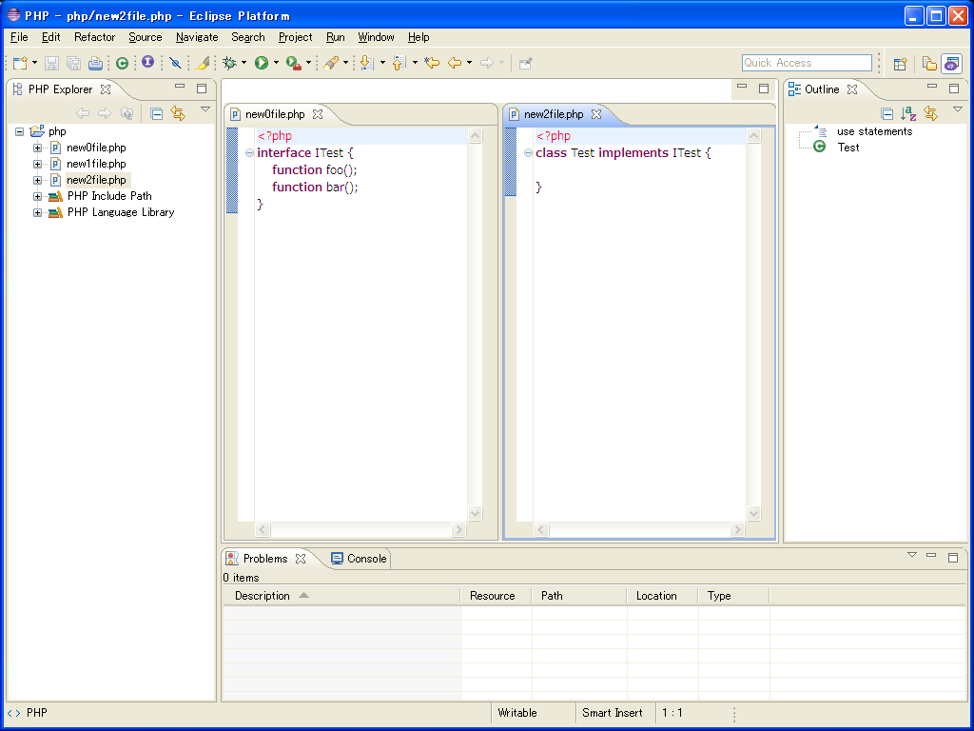Switch to the Console tab
974x731 pixels.
point(359,558)
